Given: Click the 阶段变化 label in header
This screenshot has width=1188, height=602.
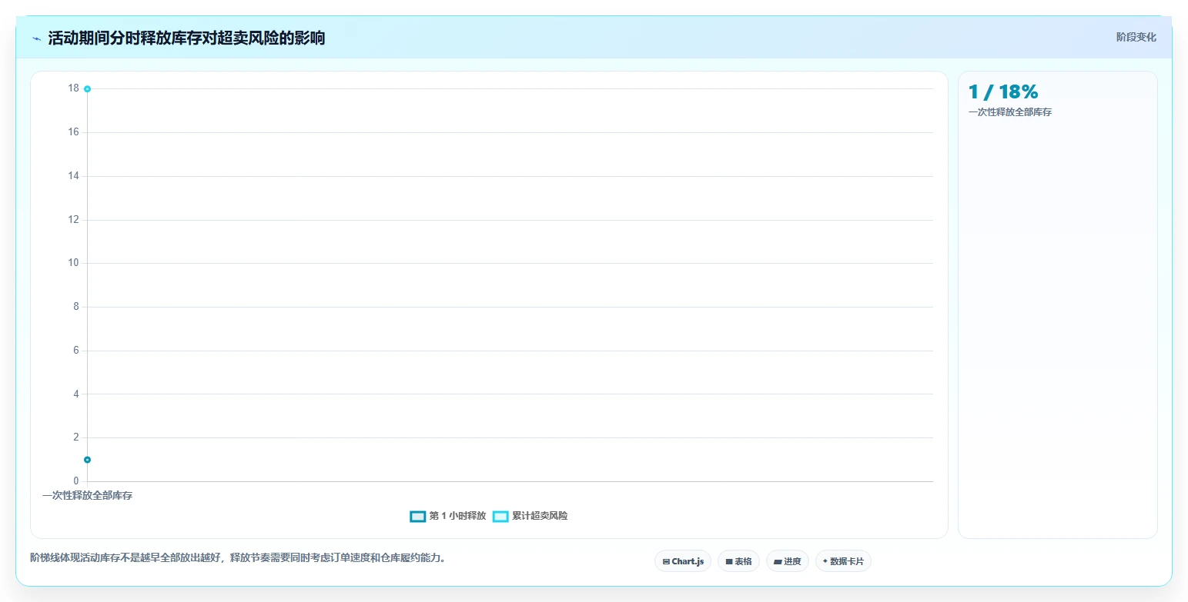Looking at the screenshot, I should [1136, 37].
